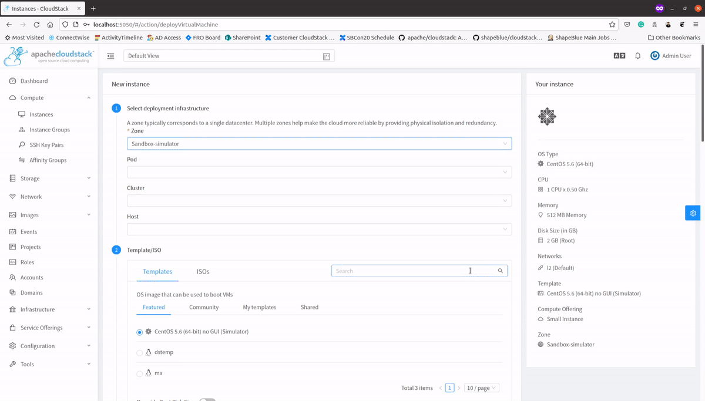The width and height of the screenshot is (705, 401).
Task: Expand the Storage menu section
Action: click(x=89, y=178)
